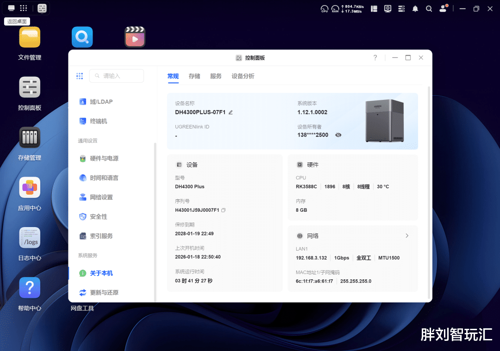Open the user account icon in top bar
The height and width of the screenshot is (351, 500).
point(444,9)
